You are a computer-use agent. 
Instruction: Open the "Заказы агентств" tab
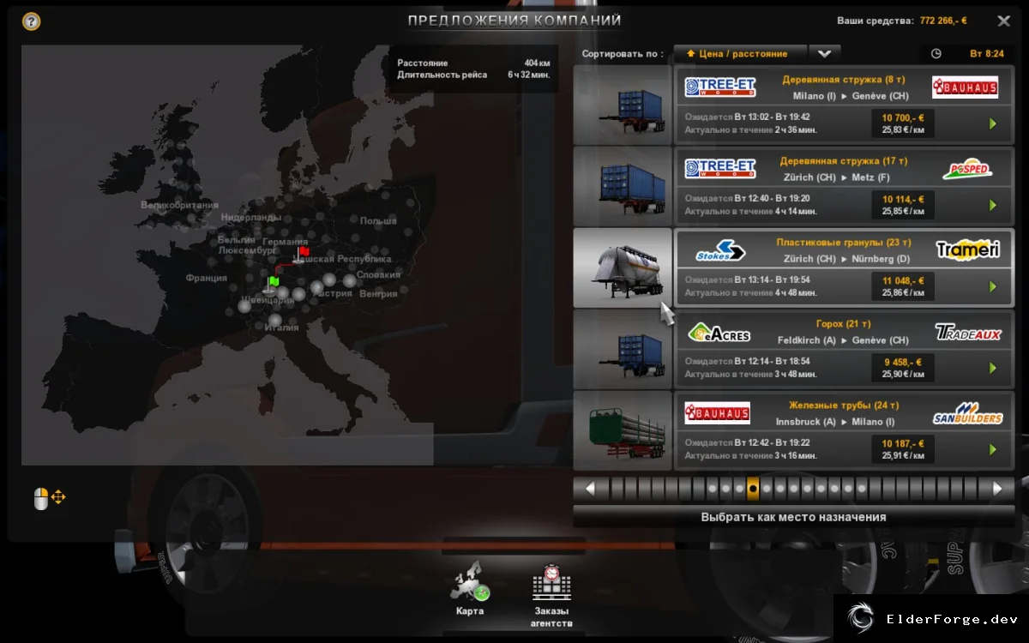[x=551, y=596]
